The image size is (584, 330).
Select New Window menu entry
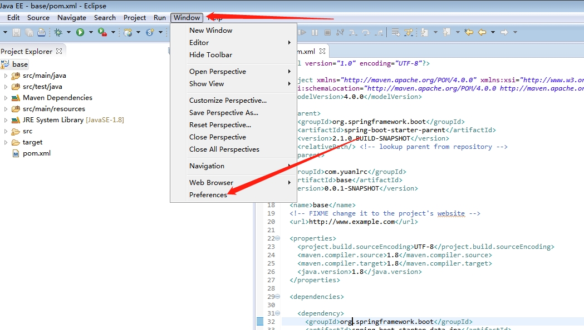tap(233, 31)
